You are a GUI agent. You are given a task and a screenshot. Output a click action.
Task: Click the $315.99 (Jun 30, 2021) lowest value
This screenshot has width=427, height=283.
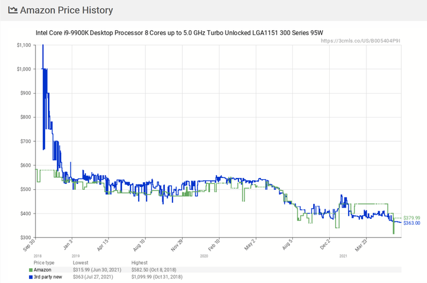[97, 270]
